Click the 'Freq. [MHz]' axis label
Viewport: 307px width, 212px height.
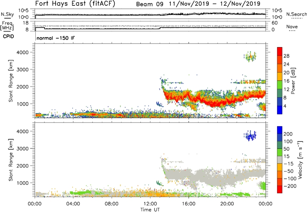click(7, 26)
